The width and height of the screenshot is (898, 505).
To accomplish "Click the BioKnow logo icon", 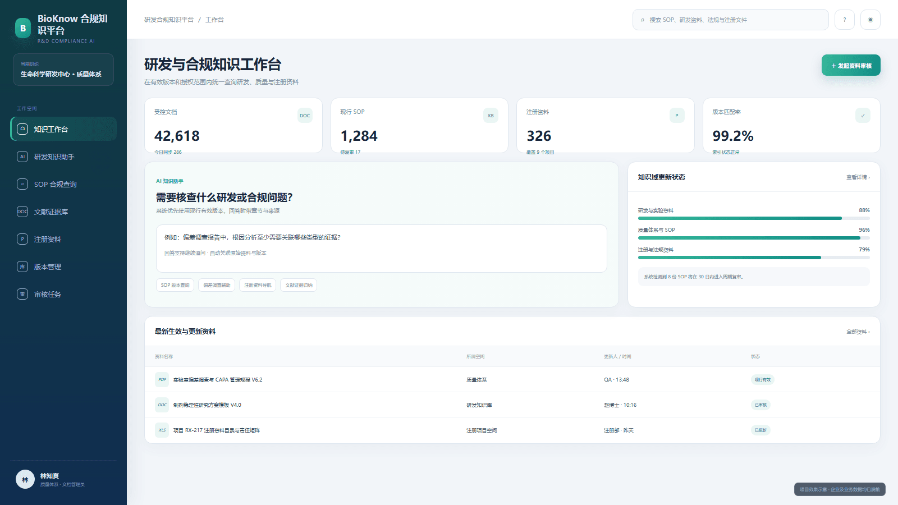I will click(23, 28).
